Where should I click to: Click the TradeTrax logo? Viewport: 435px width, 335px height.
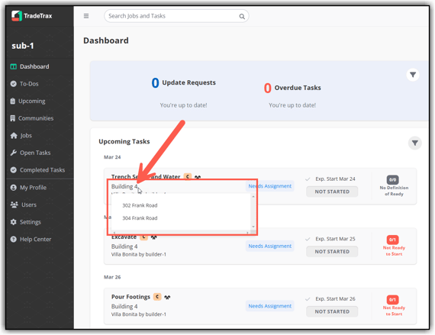pos(31,16)
